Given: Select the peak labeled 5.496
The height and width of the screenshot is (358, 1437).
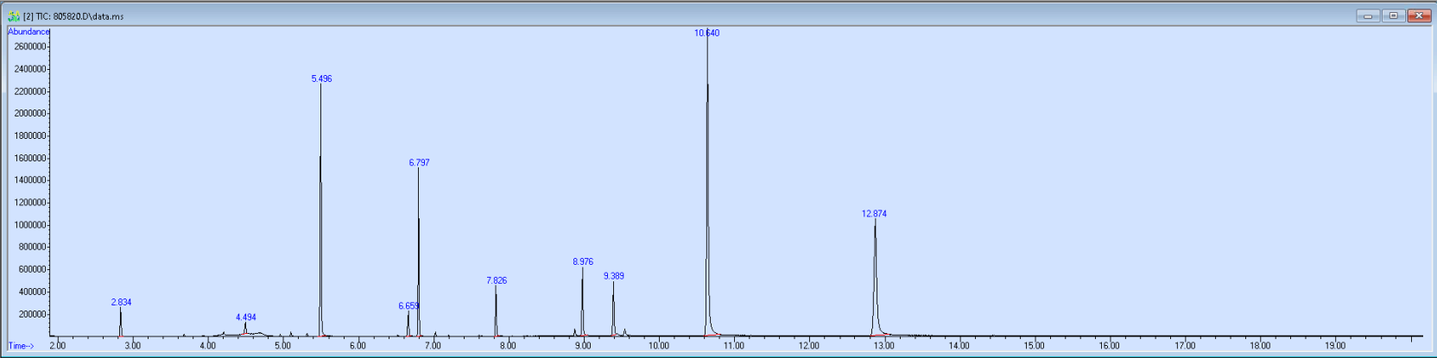Looking at the screenshot, I should (x=321, y=79).
